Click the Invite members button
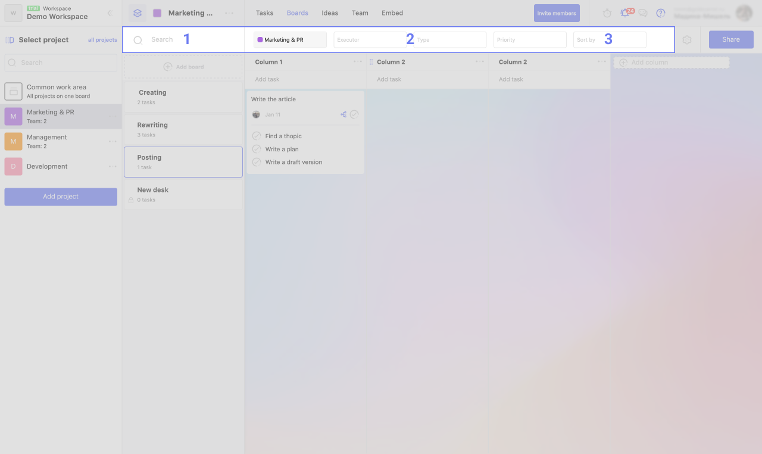Viewport: 762px width, 454px height. click(557, 13)
